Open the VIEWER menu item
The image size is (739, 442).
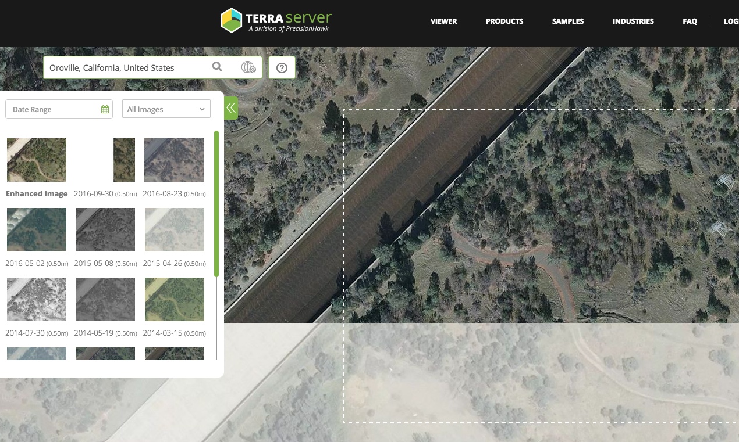coord(443,21)
